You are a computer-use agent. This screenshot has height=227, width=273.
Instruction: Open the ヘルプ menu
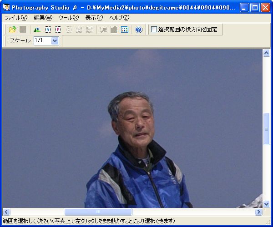[120, 18]
